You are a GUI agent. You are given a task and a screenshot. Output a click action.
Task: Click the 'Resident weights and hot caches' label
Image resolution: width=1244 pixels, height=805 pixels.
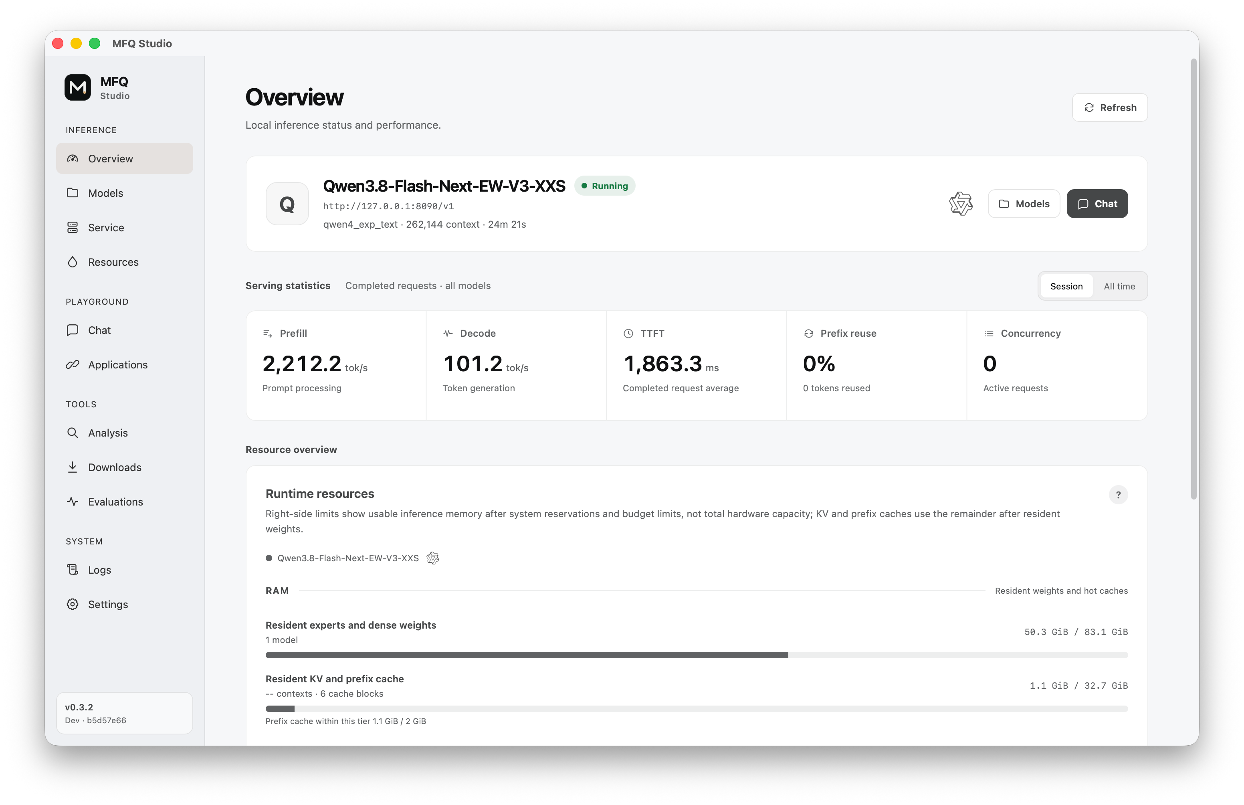click(1061, 590)
